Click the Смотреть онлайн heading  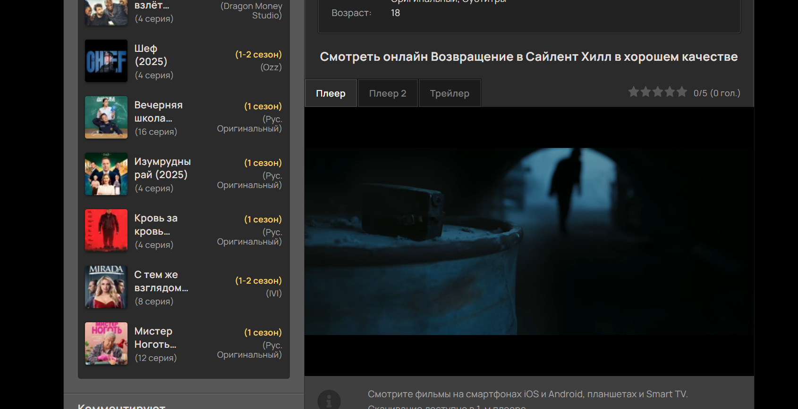pyautogui.click(x=529, y=57)
